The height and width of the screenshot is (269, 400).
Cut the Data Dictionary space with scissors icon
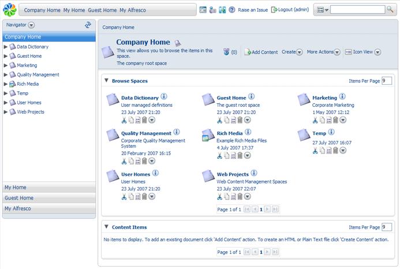pos(124,120)
